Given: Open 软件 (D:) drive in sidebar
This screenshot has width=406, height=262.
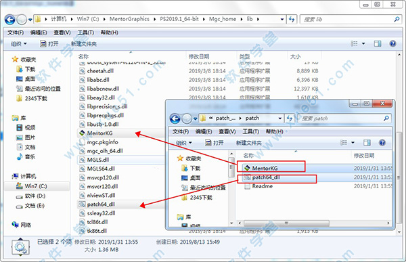Looking at the screenshot, I should (35, 196).
